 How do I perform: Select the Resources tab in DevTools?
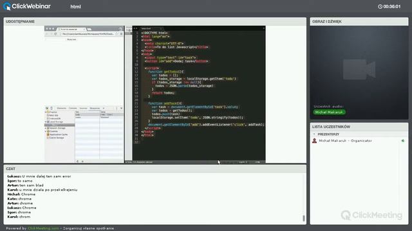[95, 108]
